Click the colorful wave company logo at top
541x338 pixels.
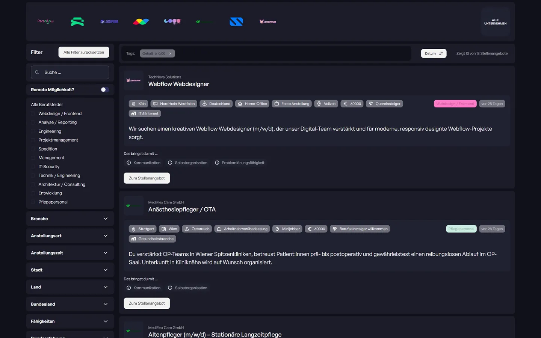(x=141, y=21)
